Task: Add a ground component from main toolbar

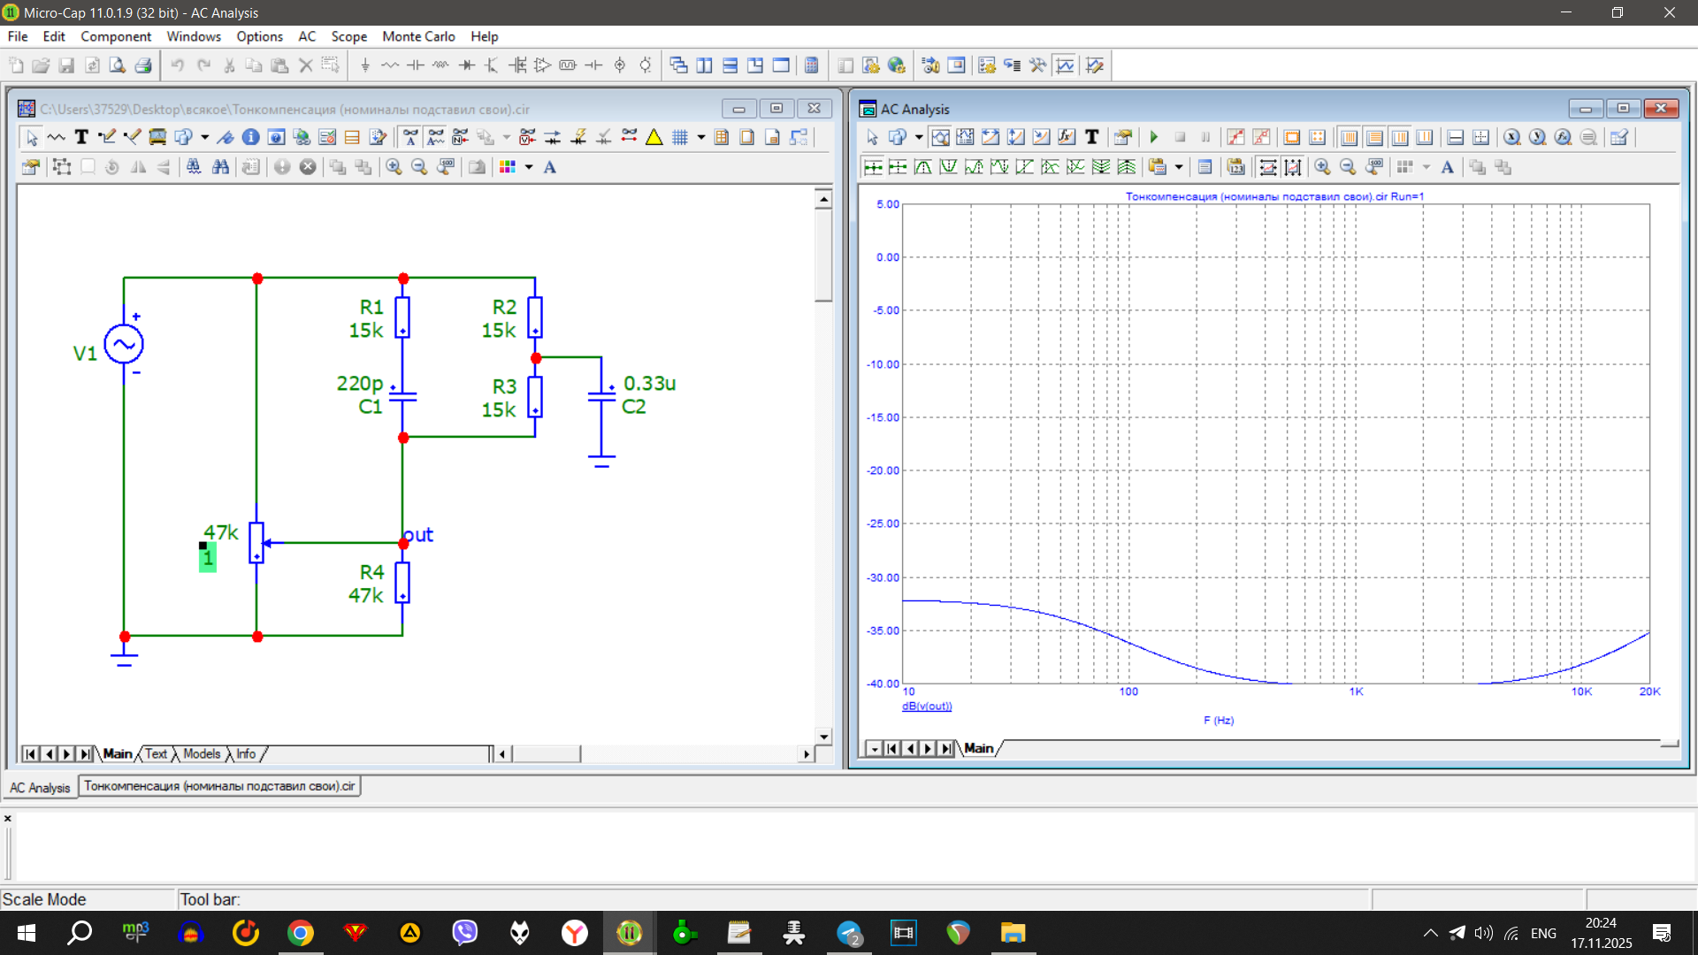Action: 364,65
